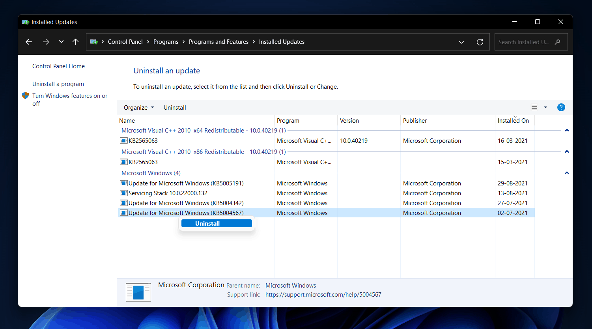Click the Back navigation arrow

pos(29,42)
